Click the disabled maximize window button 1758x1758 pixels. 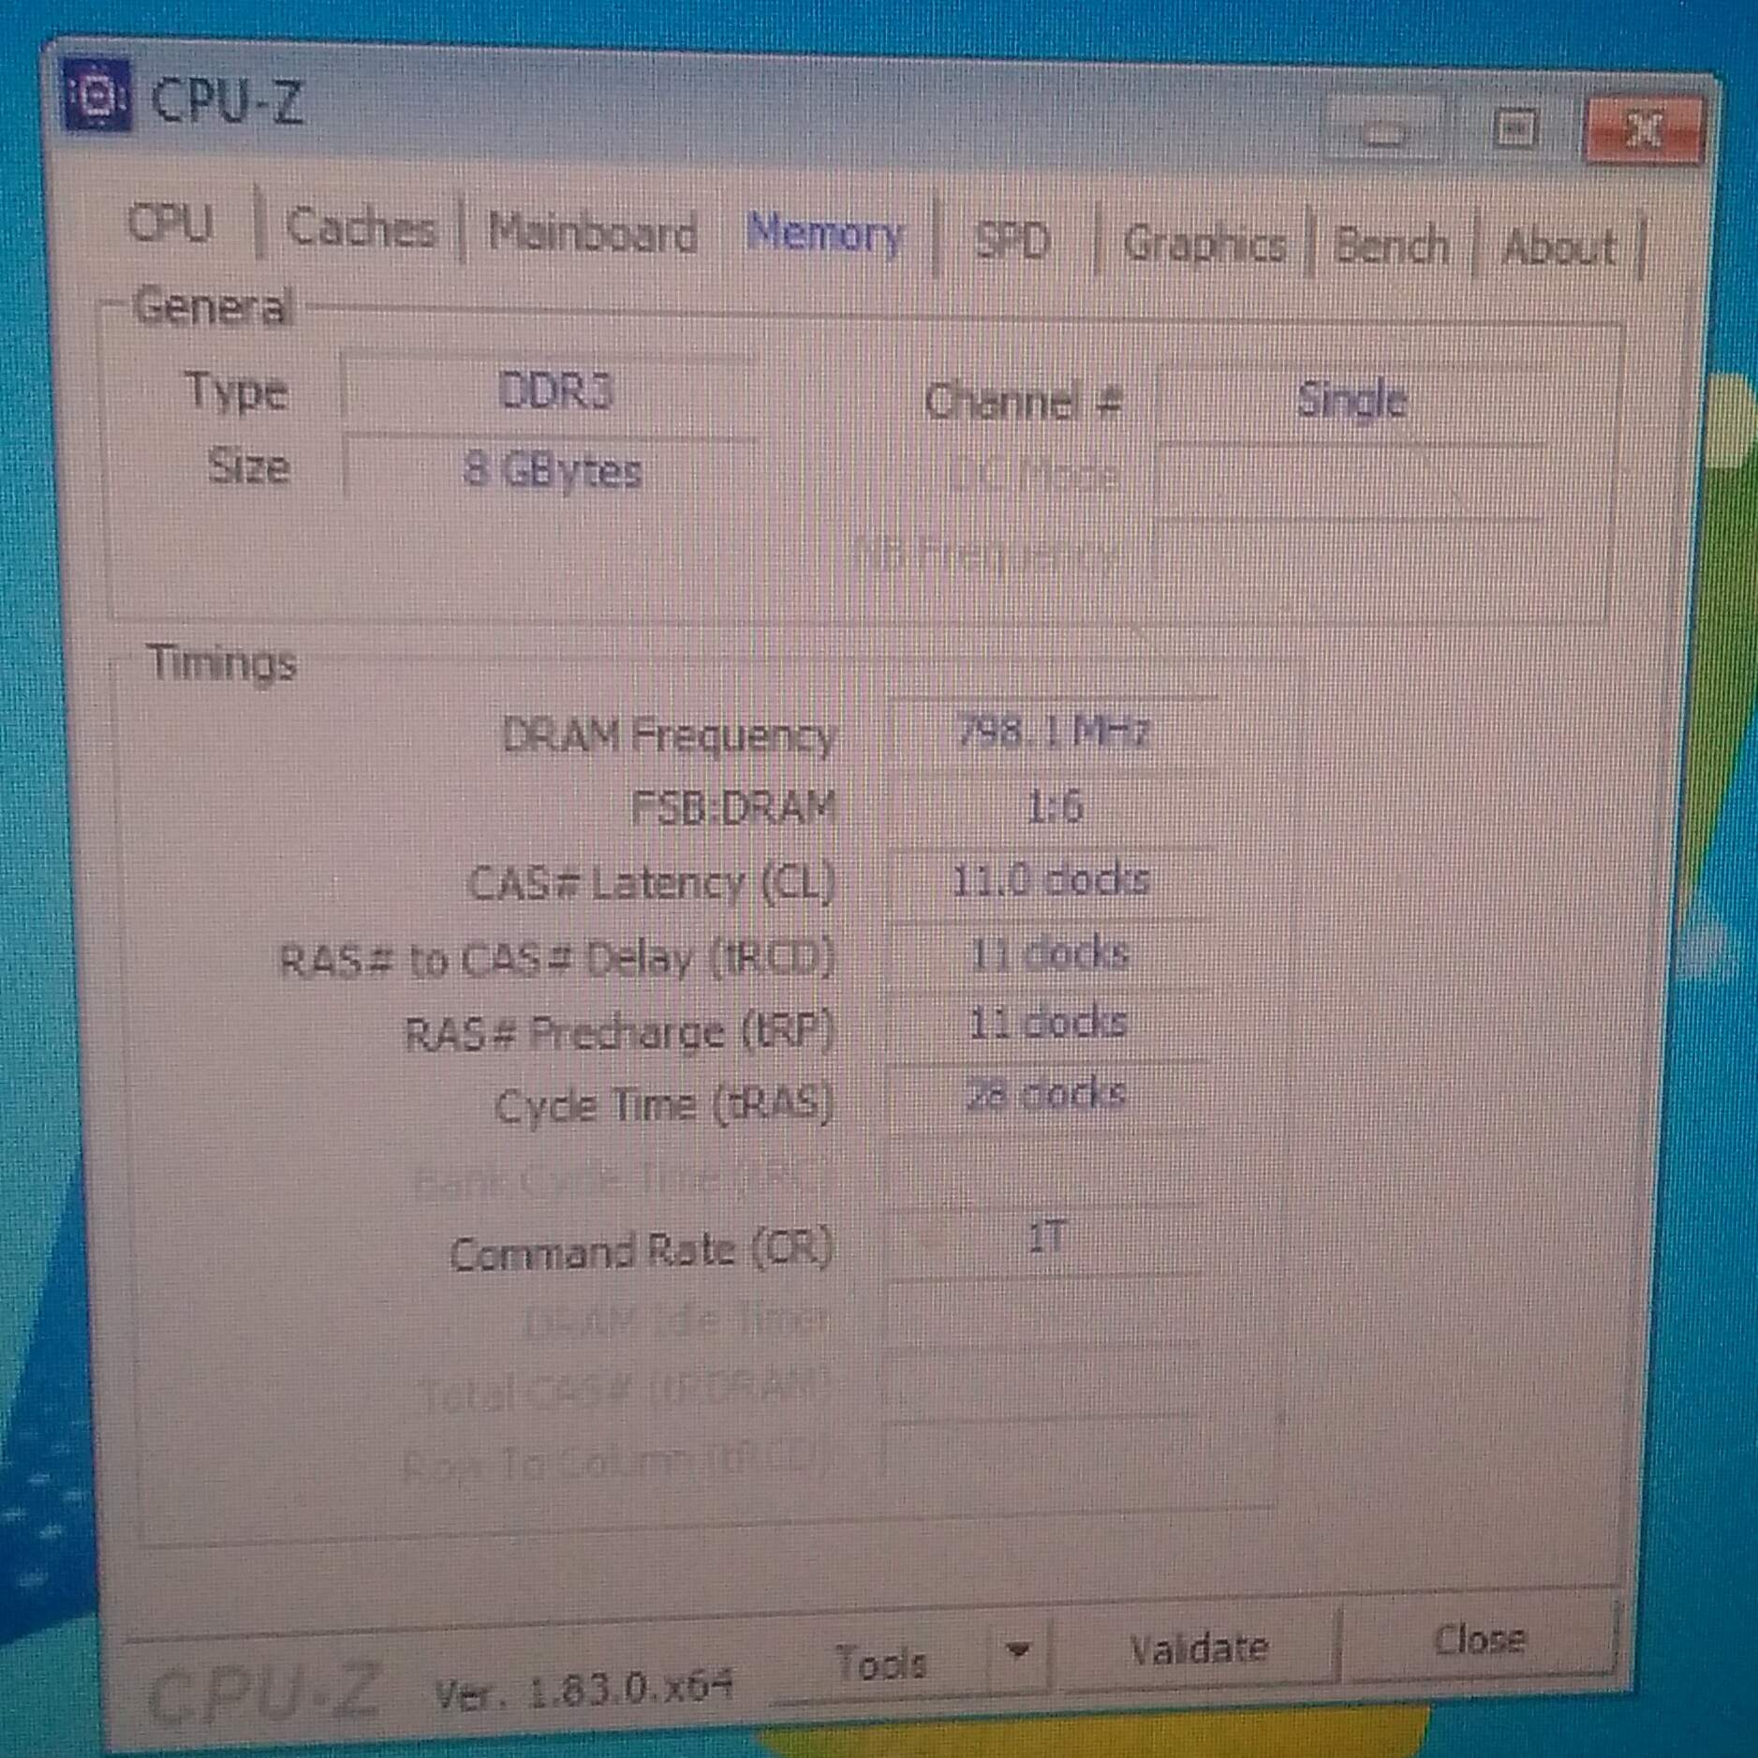click(x=1513, y=129)
